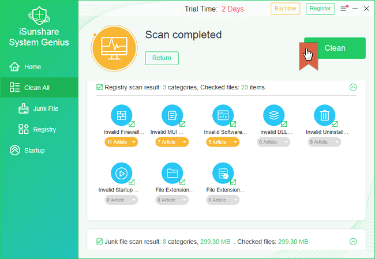Click the Junk File broom icon
The image size is (375, 259).
pos(24,108)
